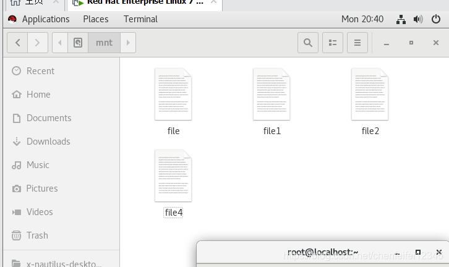Switch to the Red Hat Enterprise Linux 7 tab
This screenshot has height=267, width=449.
(145, 4)
